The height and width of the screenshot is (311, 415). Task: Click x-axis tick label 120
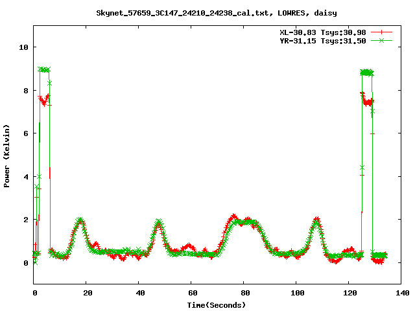[x=350, y=293]
